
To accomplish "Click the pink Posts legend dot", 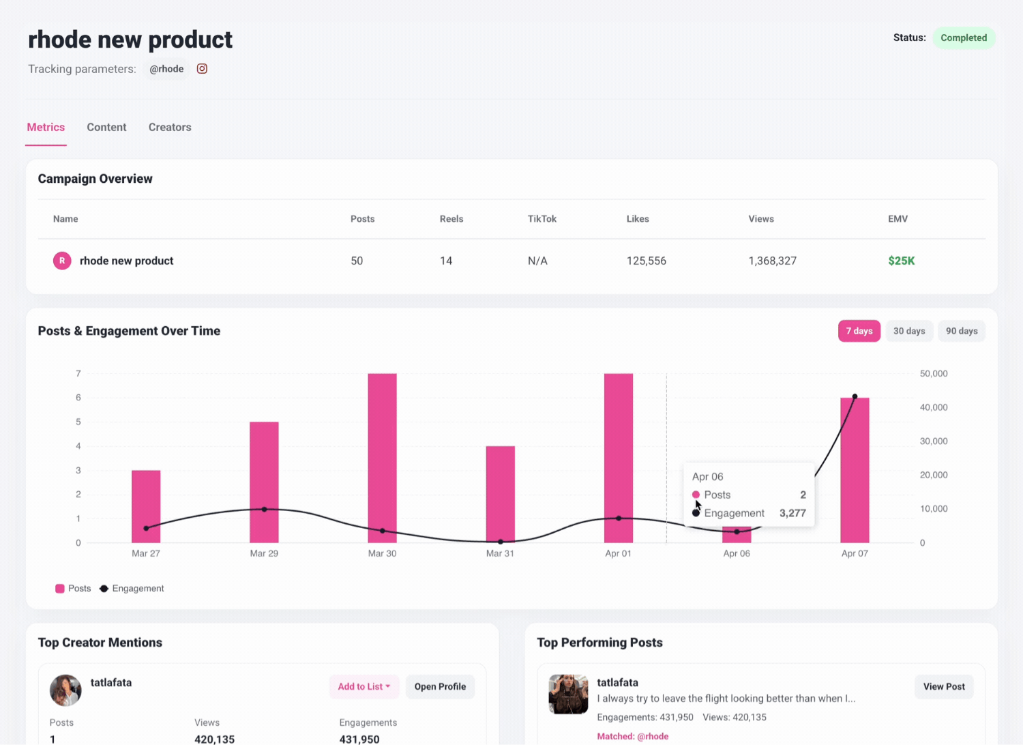I will tap(60, 588).
